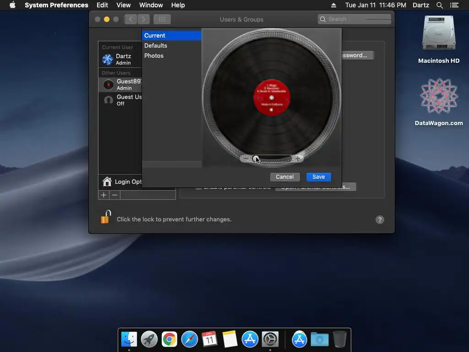Save the new user picture
This screenshot has width=469, height=352.
point(319,177)
